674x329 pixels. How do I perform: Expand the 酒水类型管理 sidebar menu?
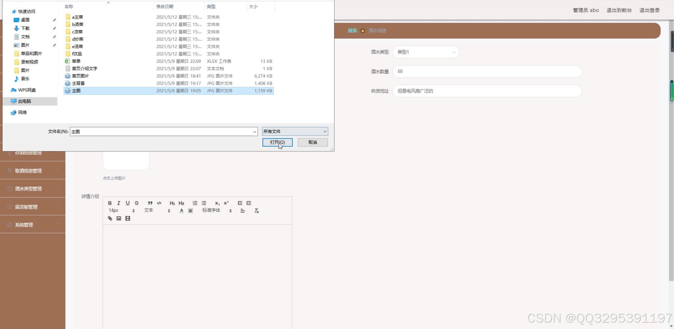[33, 189]
